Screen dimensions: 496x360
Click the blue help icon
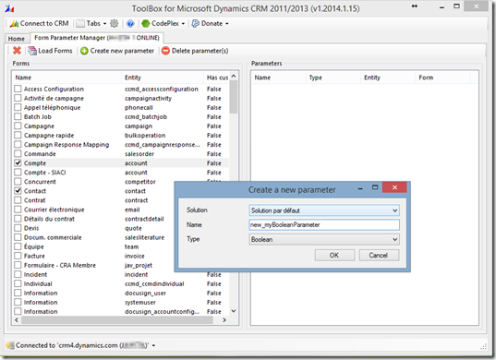[130, 23]
